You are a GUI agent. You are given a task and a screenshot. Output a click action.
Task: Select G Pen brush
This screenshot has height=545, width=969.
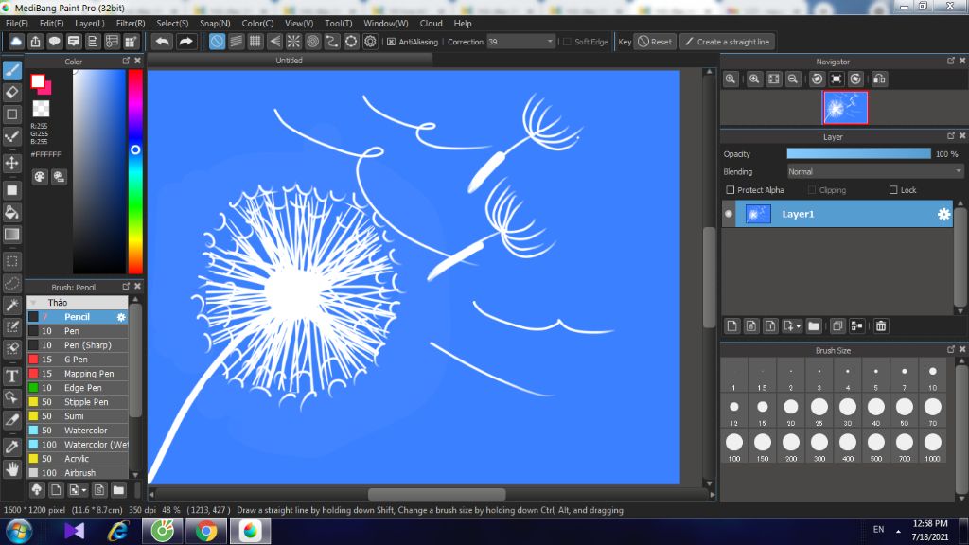click(78, 359)
